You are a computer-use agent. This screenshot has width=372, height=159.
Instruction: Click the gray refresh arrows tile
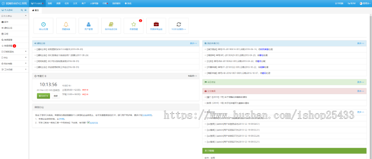(x=179, y=26)
